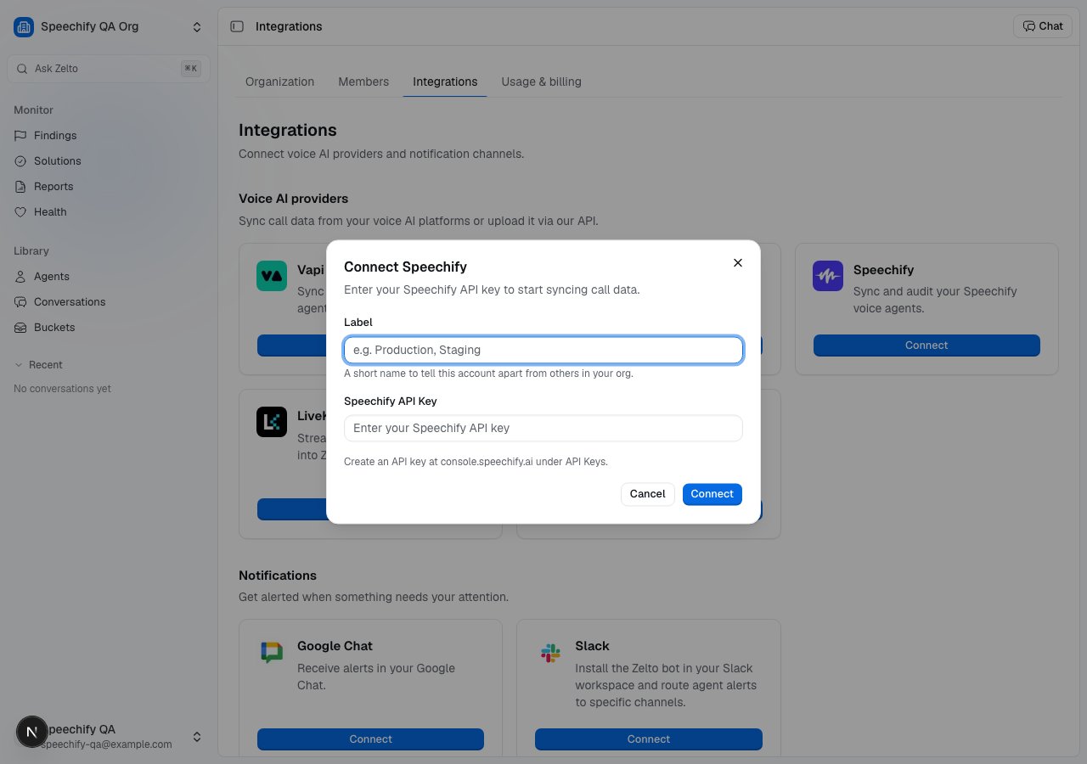
Task: Open the Chat button at top right
Action: pos(1042,26)
